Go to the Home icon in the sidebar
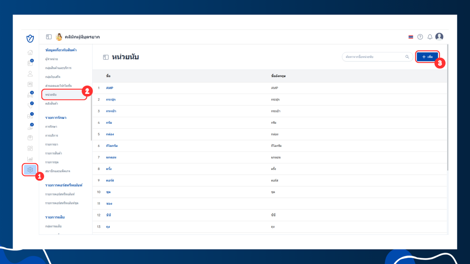This screenshot has height=264, width=470. (x=30, y=52)
